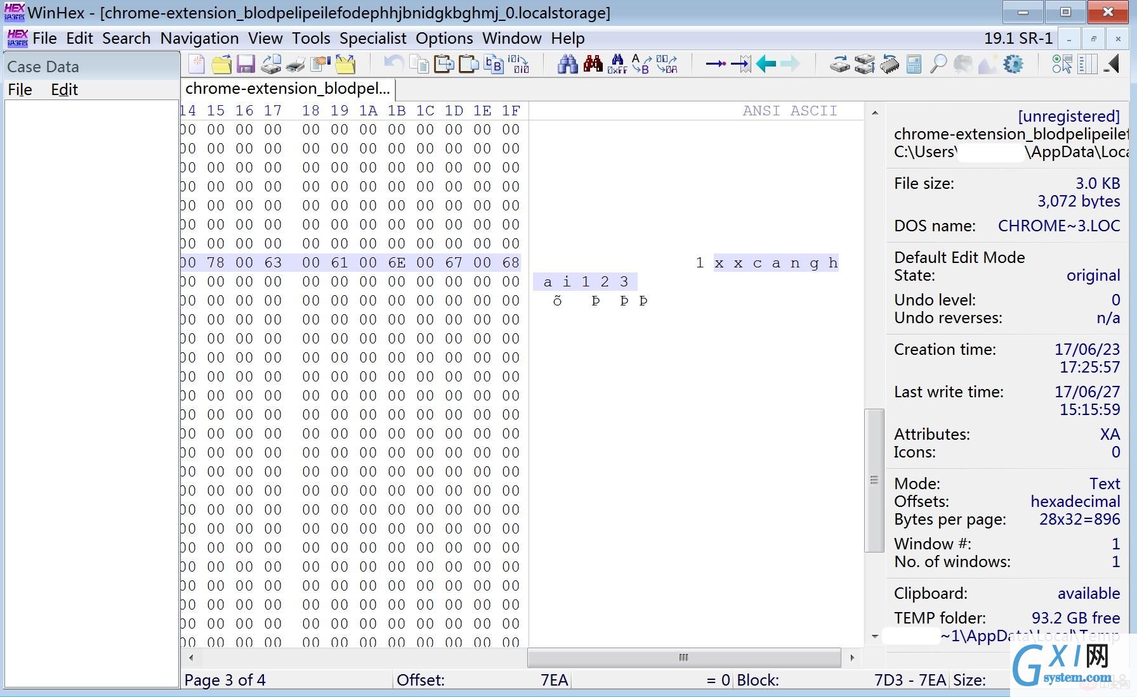Open file Properties icon with hand
Screen dimensions: 1137x697
click(320, 64)
